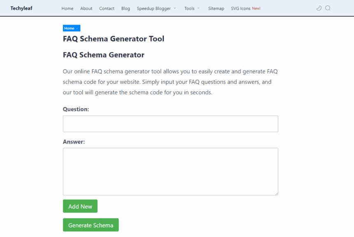This screenshot has width=354, height=237.
Task: Click the Generate Schema button
Action: point(91,225)
